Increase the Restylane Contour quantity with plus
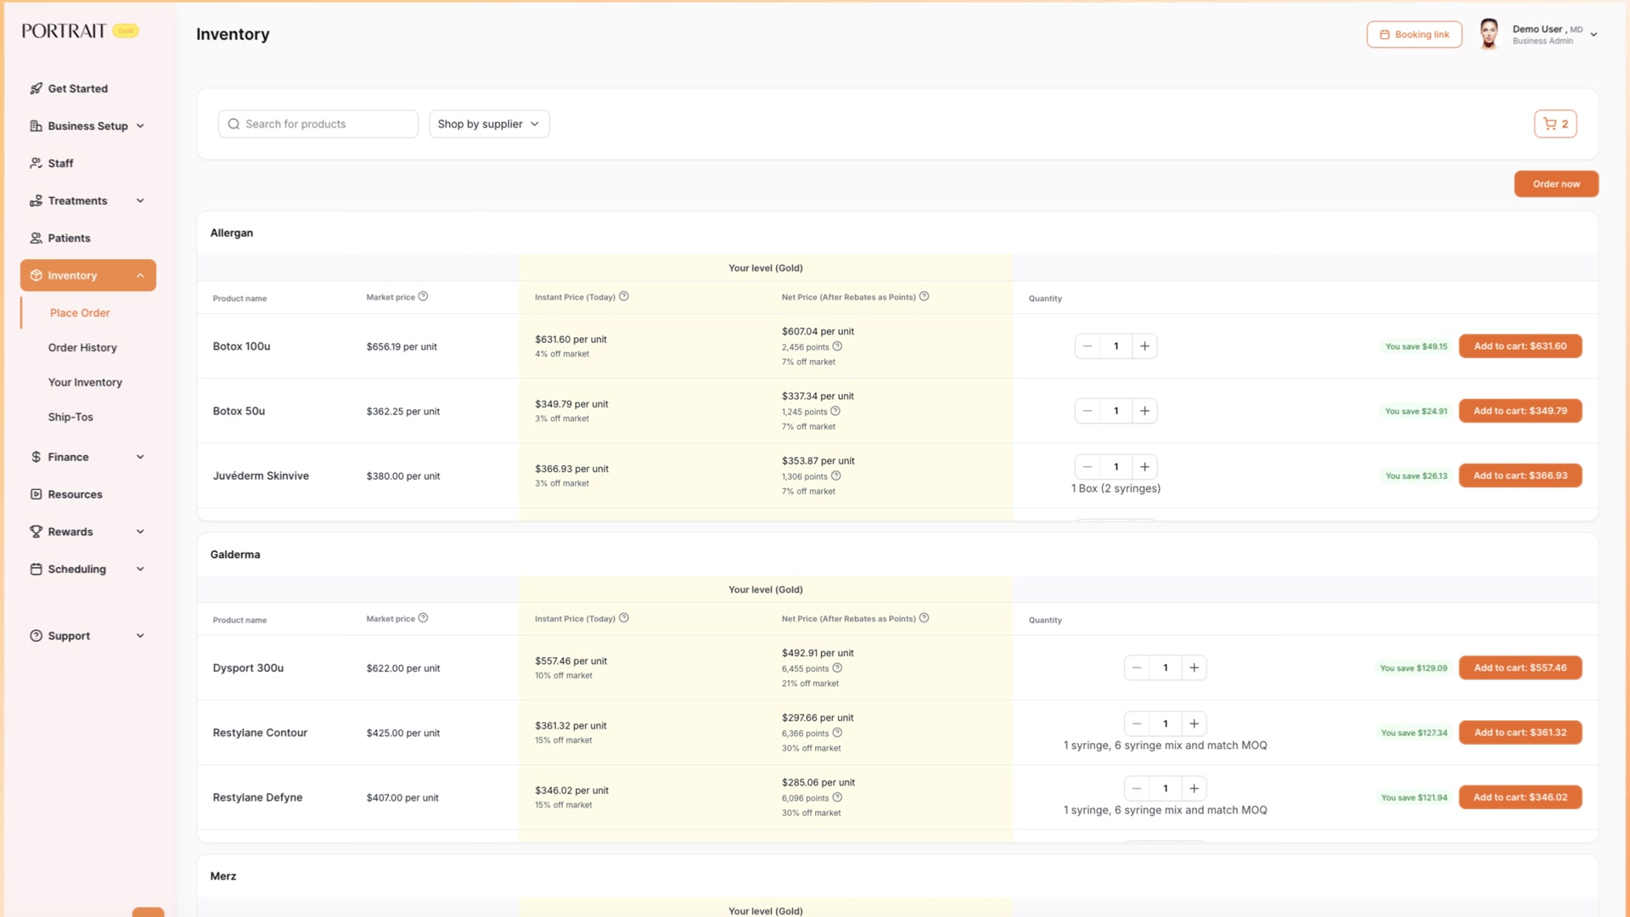This screenshot has height=917, width=1630. 1194,724
